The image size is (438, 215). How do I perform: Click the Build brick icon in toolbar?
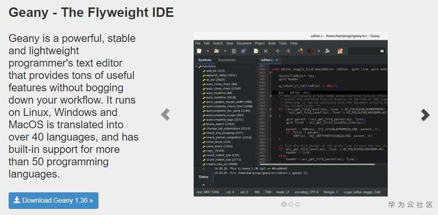click(310, 51)
